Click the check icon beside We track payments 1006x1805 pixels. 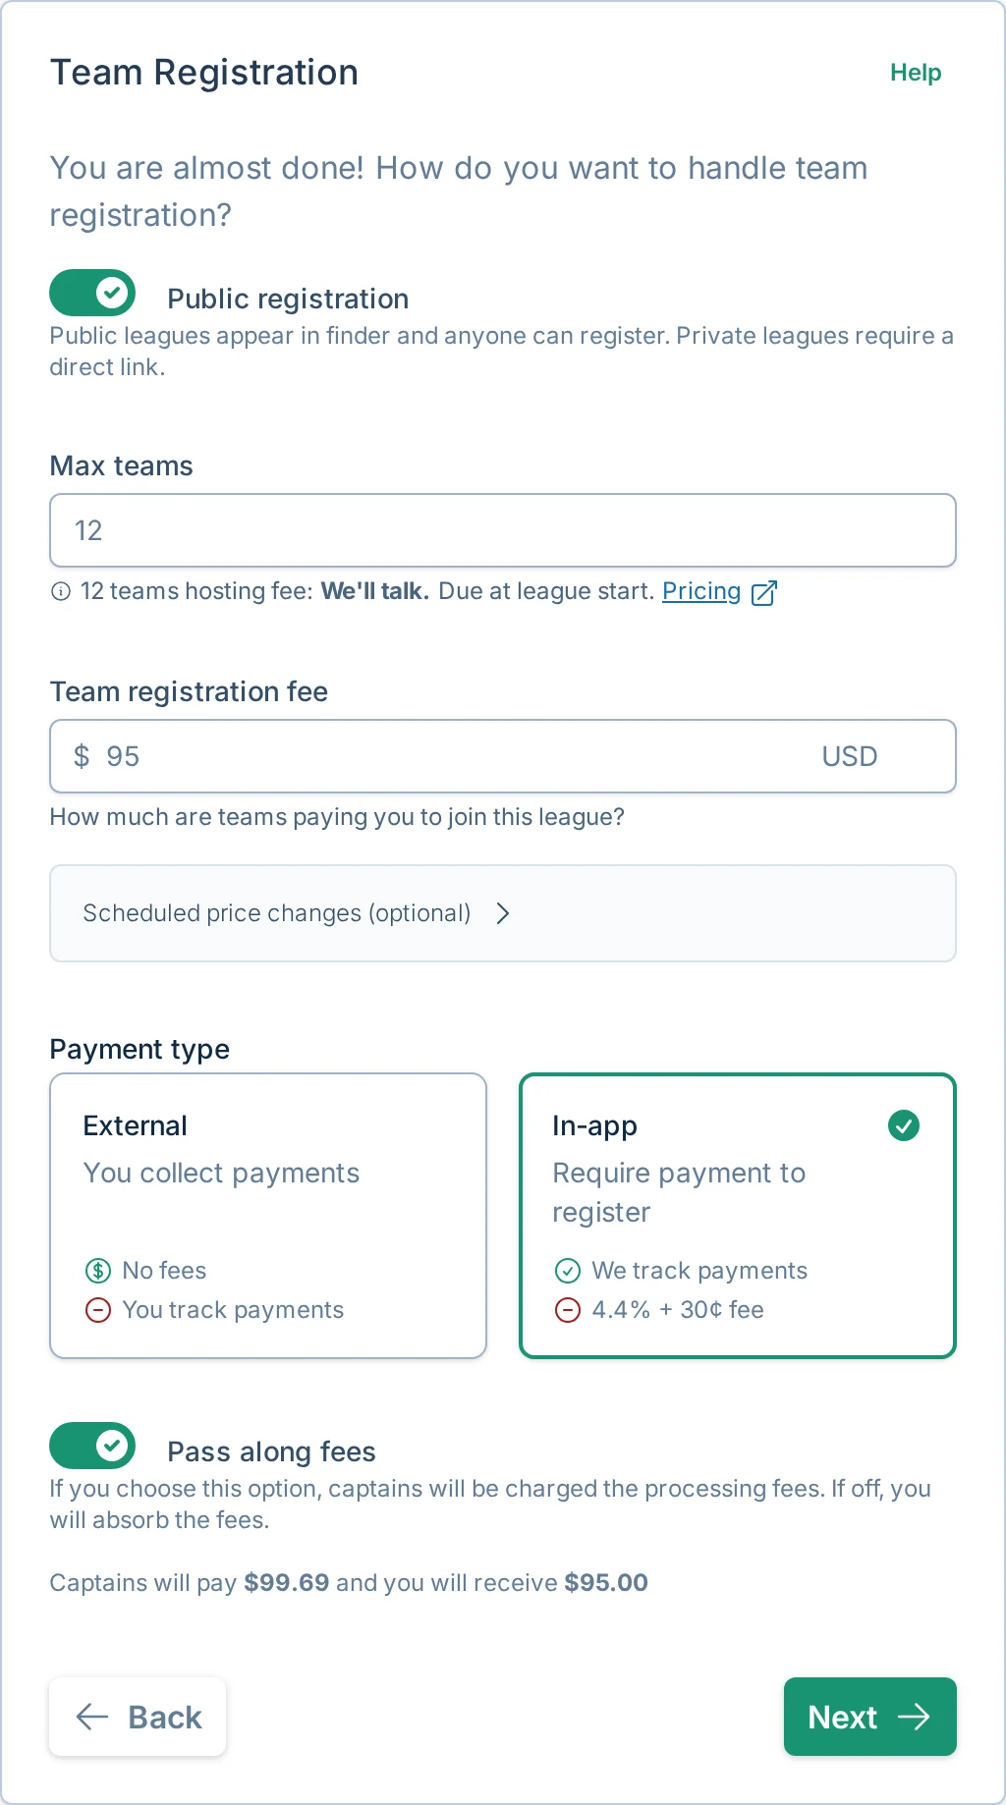click(568, 1270)
